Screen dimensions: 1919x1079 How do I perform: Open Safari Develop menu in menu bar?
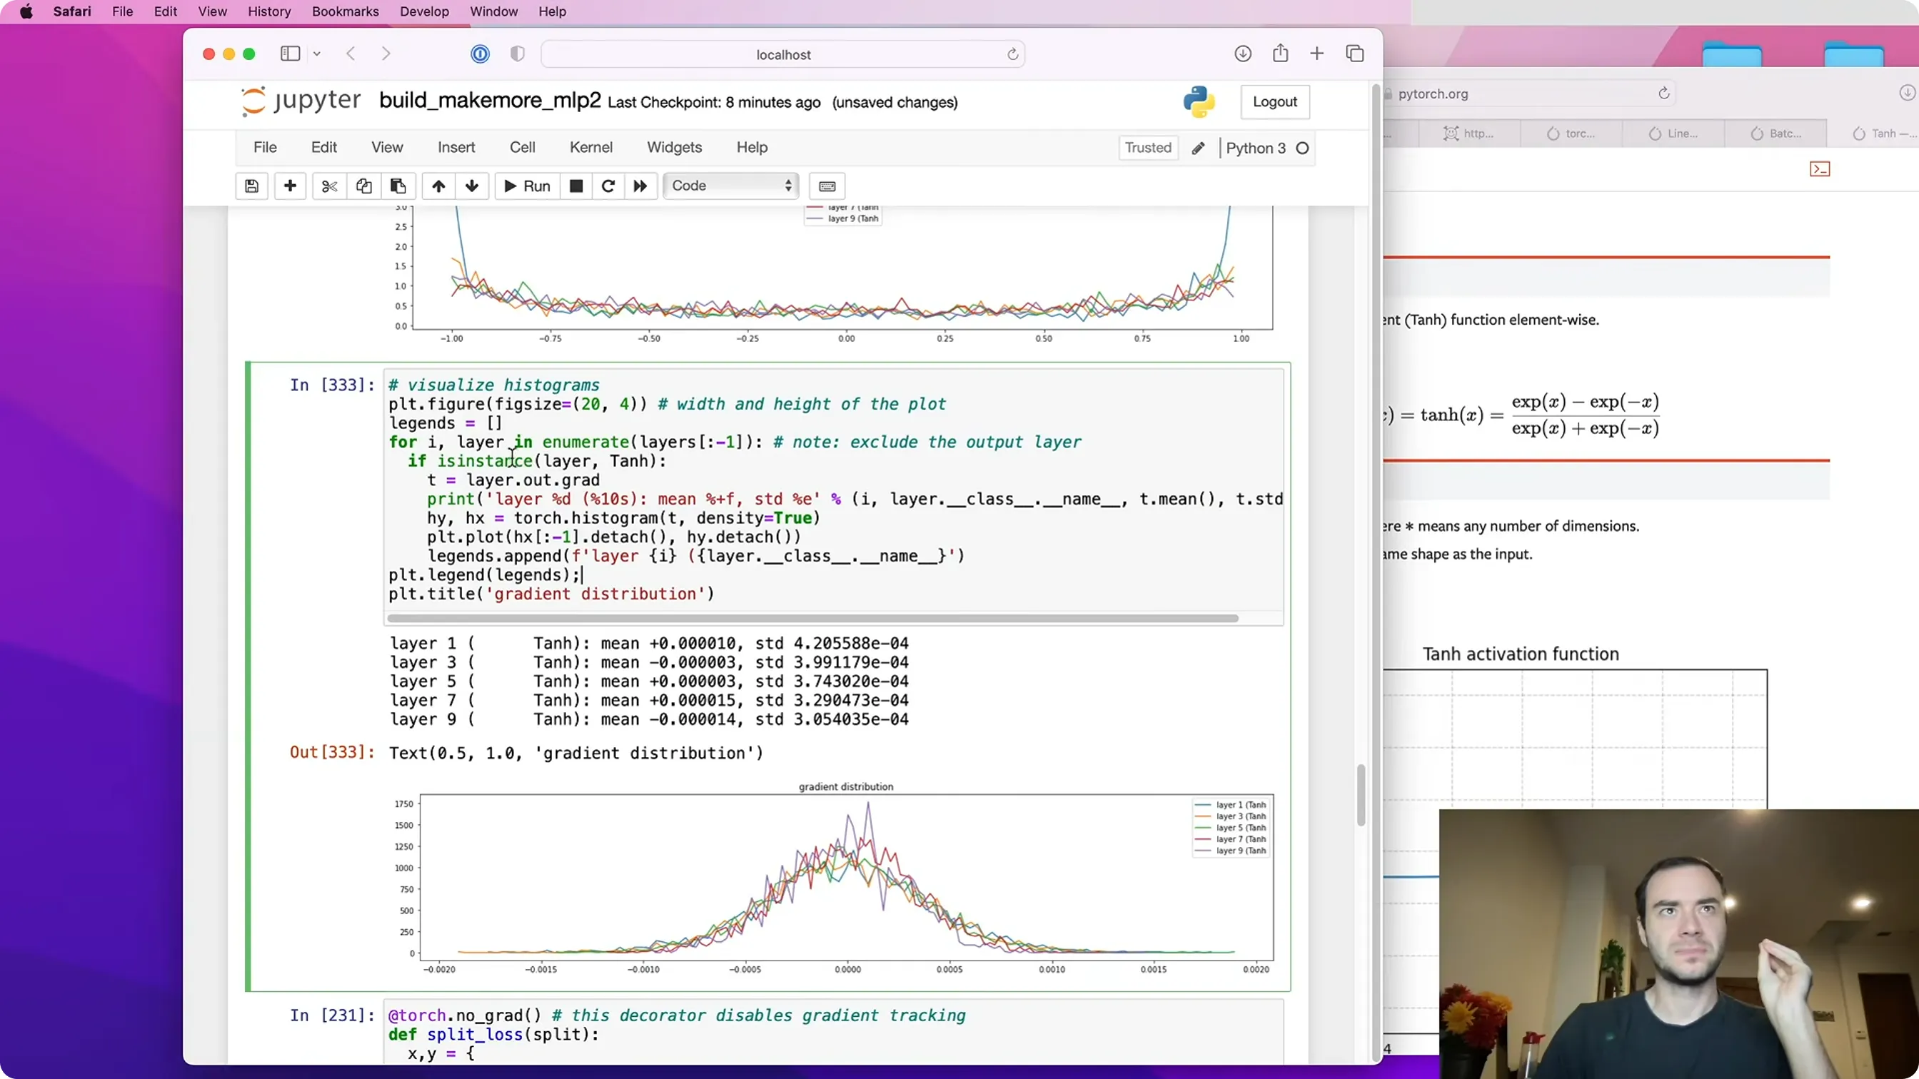pyautogui.click(x=424, y=11)
